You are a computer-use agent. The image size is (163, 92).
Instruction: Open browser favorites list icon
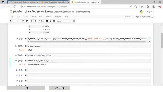coord(142,7)
